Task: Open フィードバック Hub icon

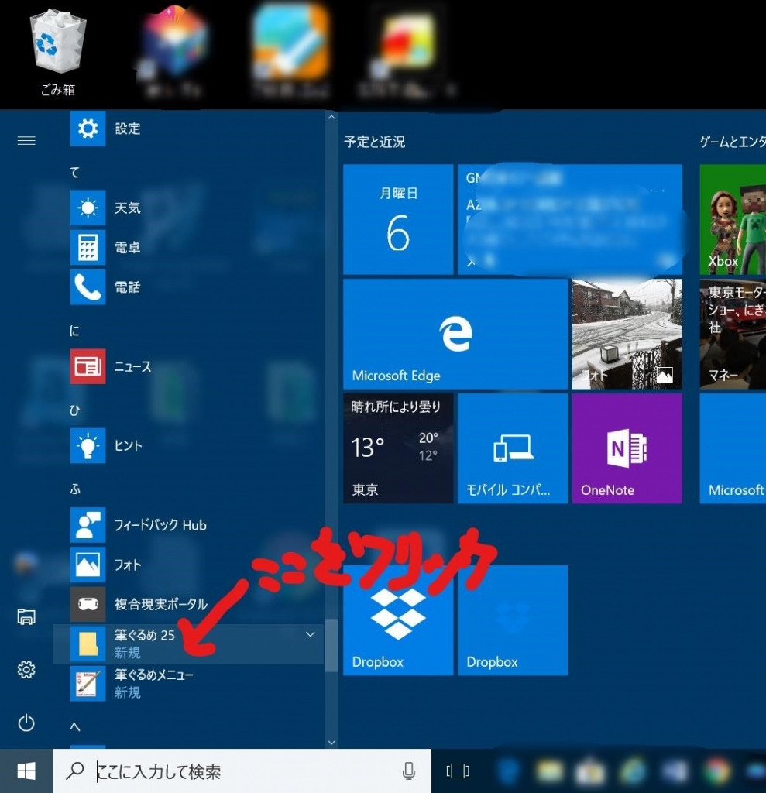Action: [88, 525]
